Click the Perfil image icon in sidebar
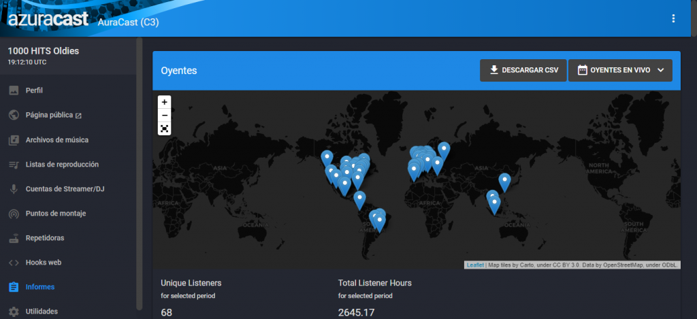The width and height of the screenshot is (697, 319). pos(14,90)
